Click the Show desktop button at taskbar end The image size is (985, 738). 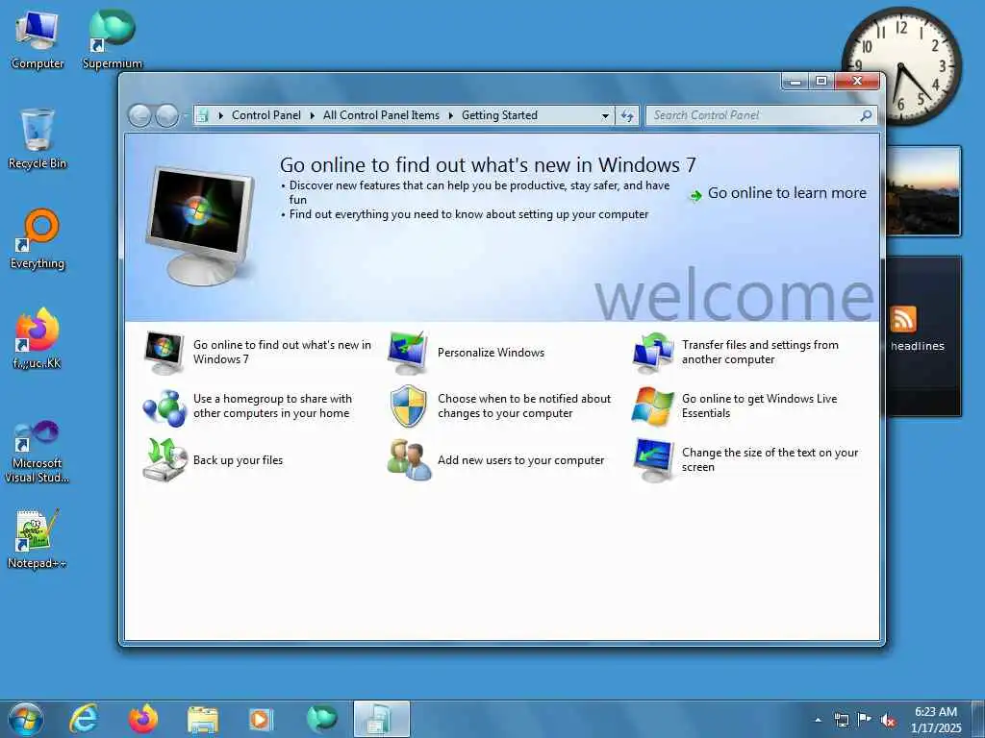pos(978,719)
